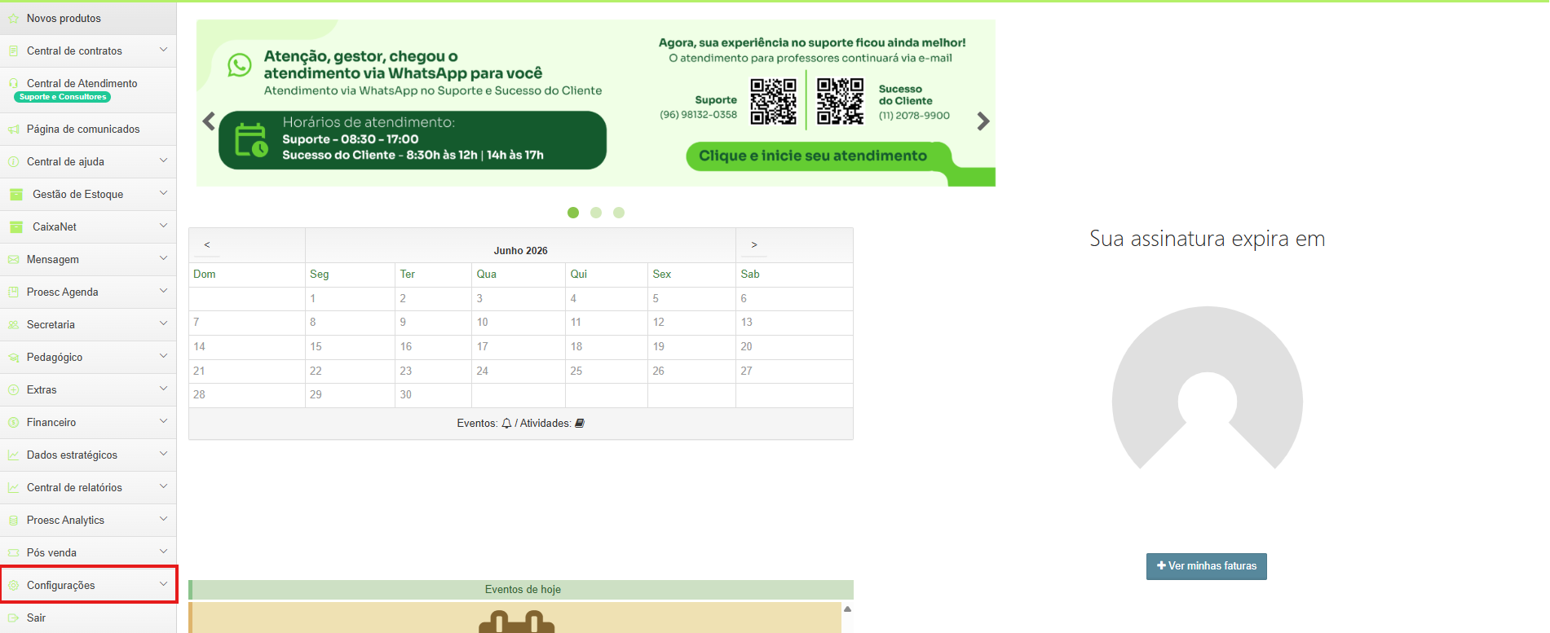
Task: Click the Suporte e Consultores badge
Action: point(63,97)
